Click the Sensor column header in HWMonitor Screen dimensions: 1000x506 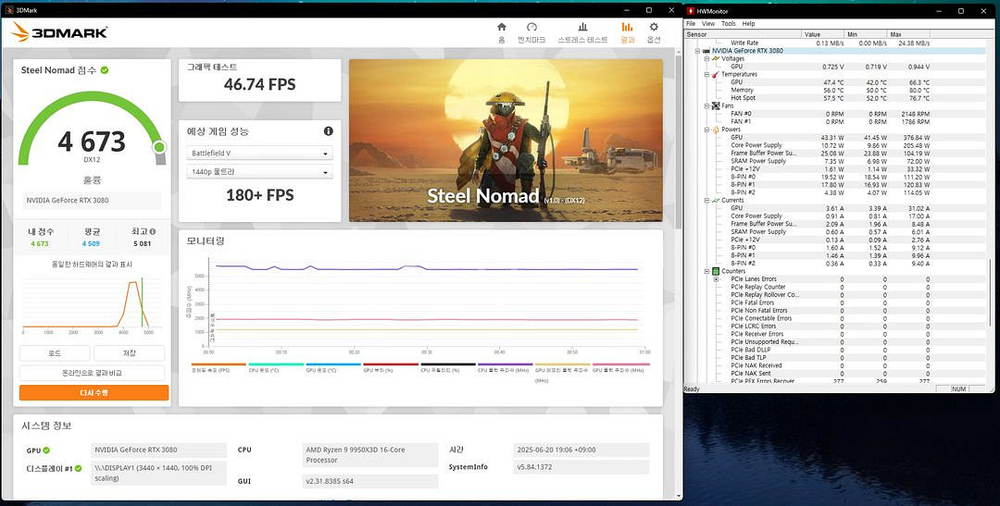click(743, 34)
